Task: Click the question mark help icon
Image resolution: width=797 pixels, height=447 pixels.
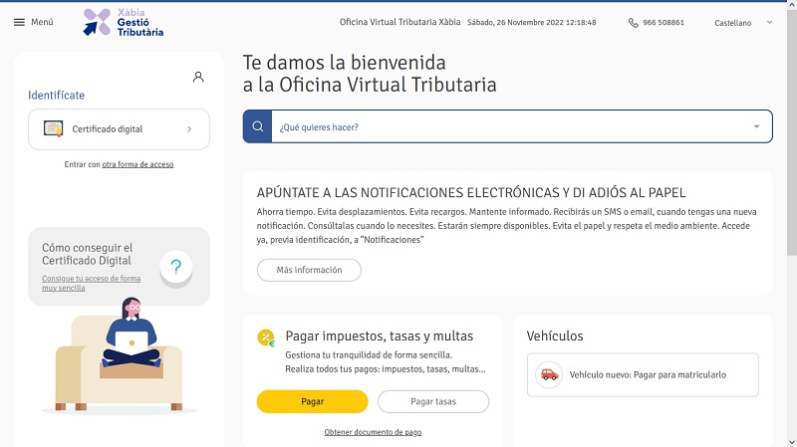Action: 176,267
